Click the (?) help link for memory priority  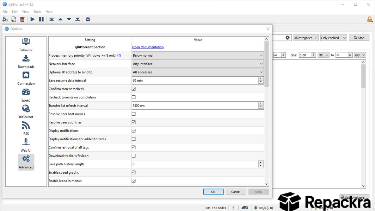coord(119,55)
